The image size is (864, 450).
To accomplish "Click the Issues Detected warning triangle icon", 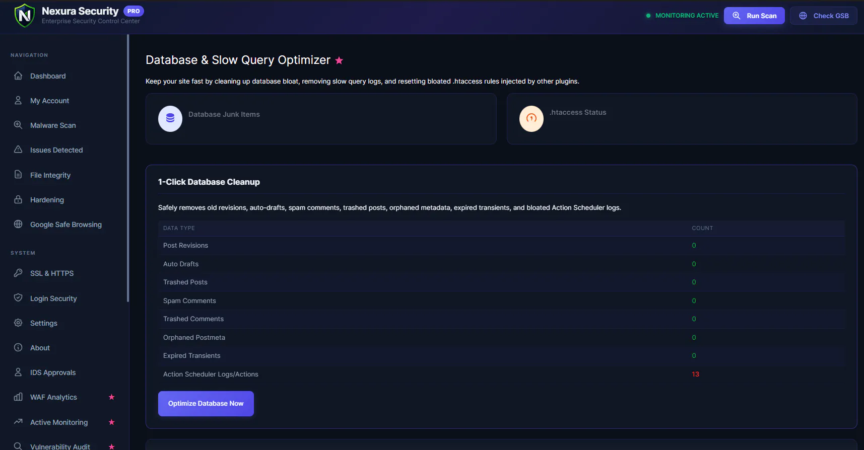I will (x=18, y=149).
